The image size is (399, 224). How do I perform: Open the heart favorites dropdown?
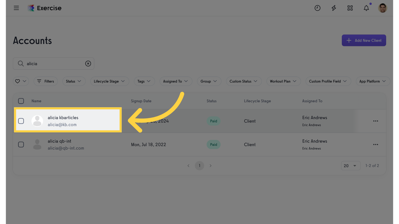[x=21, y=81]
